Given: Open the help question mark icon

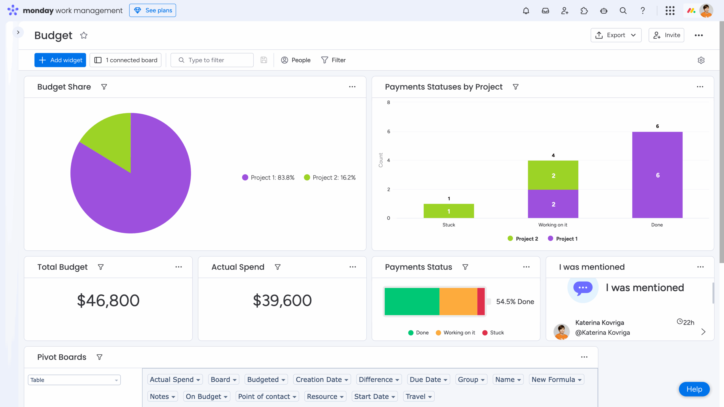Looking at the screenshot, I should [643, 10].
